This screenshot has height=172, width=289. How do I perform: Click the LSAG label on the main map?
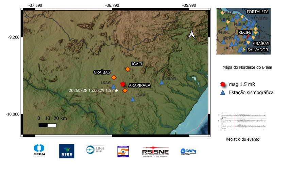coord(106,83)
